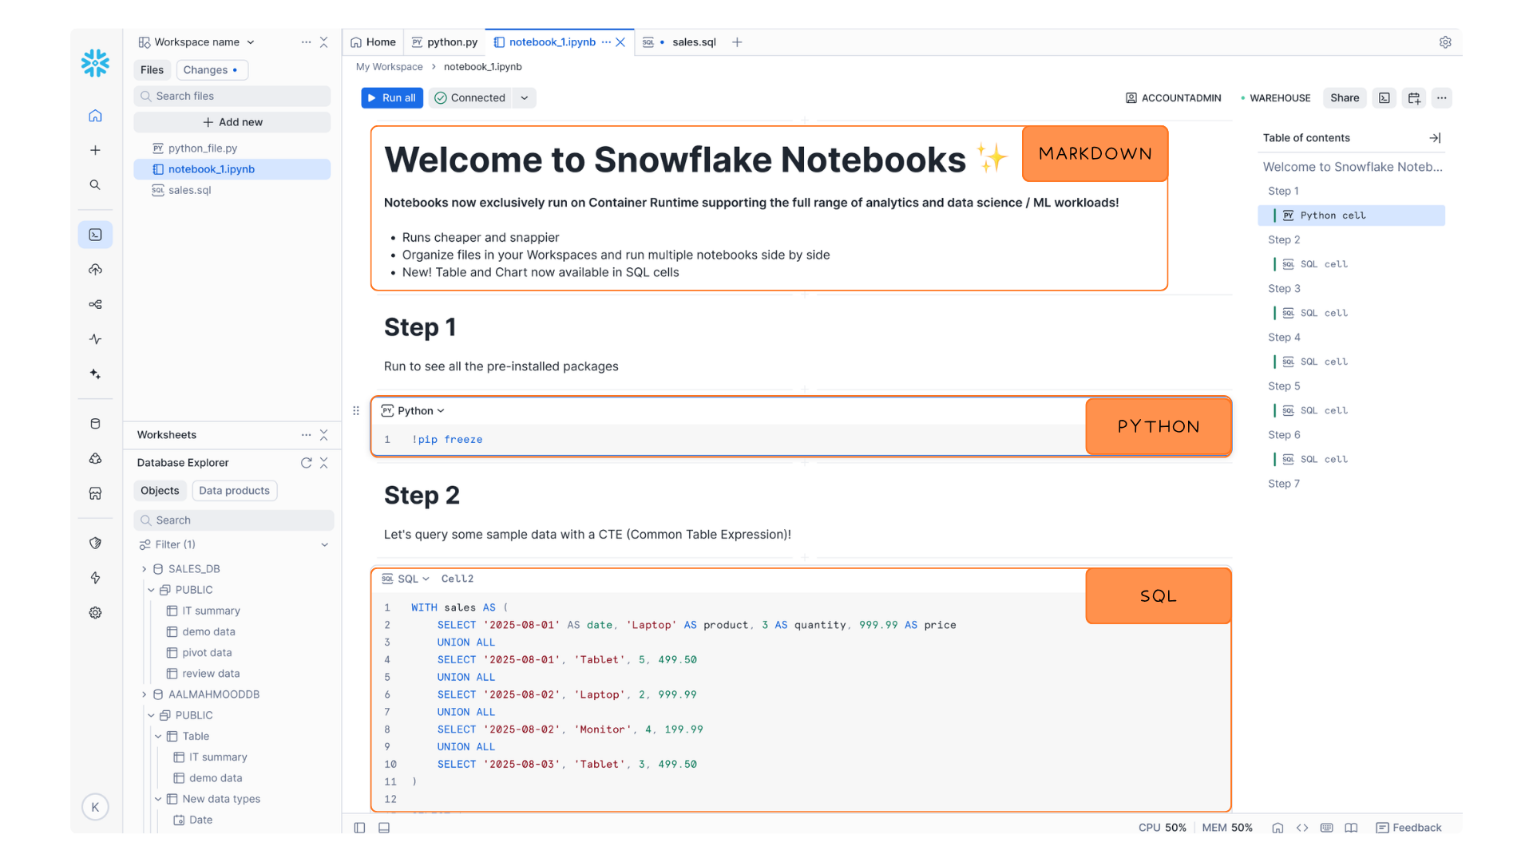Open documentation book icon in status bar
1533x862 pixels.
click(1351, 828)
